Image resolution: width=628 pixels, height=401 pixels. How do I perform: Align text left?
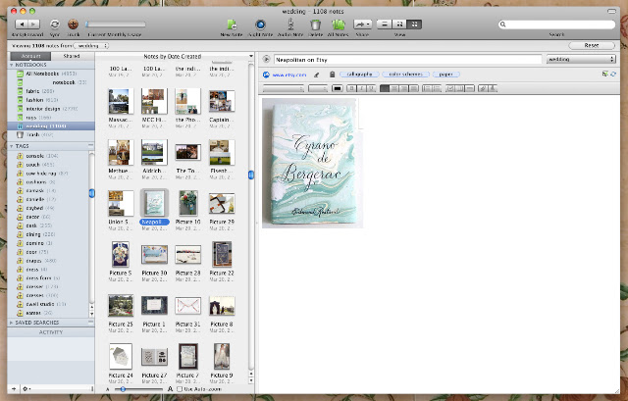[x=385, y=88]
